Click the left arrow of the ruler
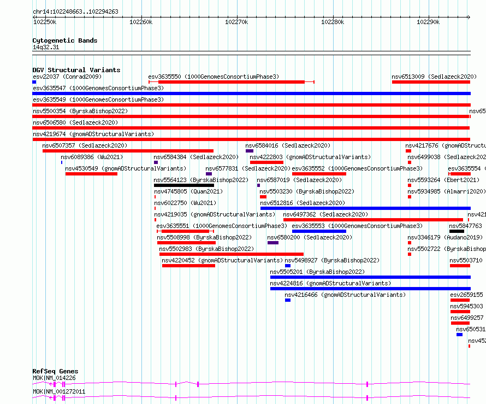 (x=34, y=17)
